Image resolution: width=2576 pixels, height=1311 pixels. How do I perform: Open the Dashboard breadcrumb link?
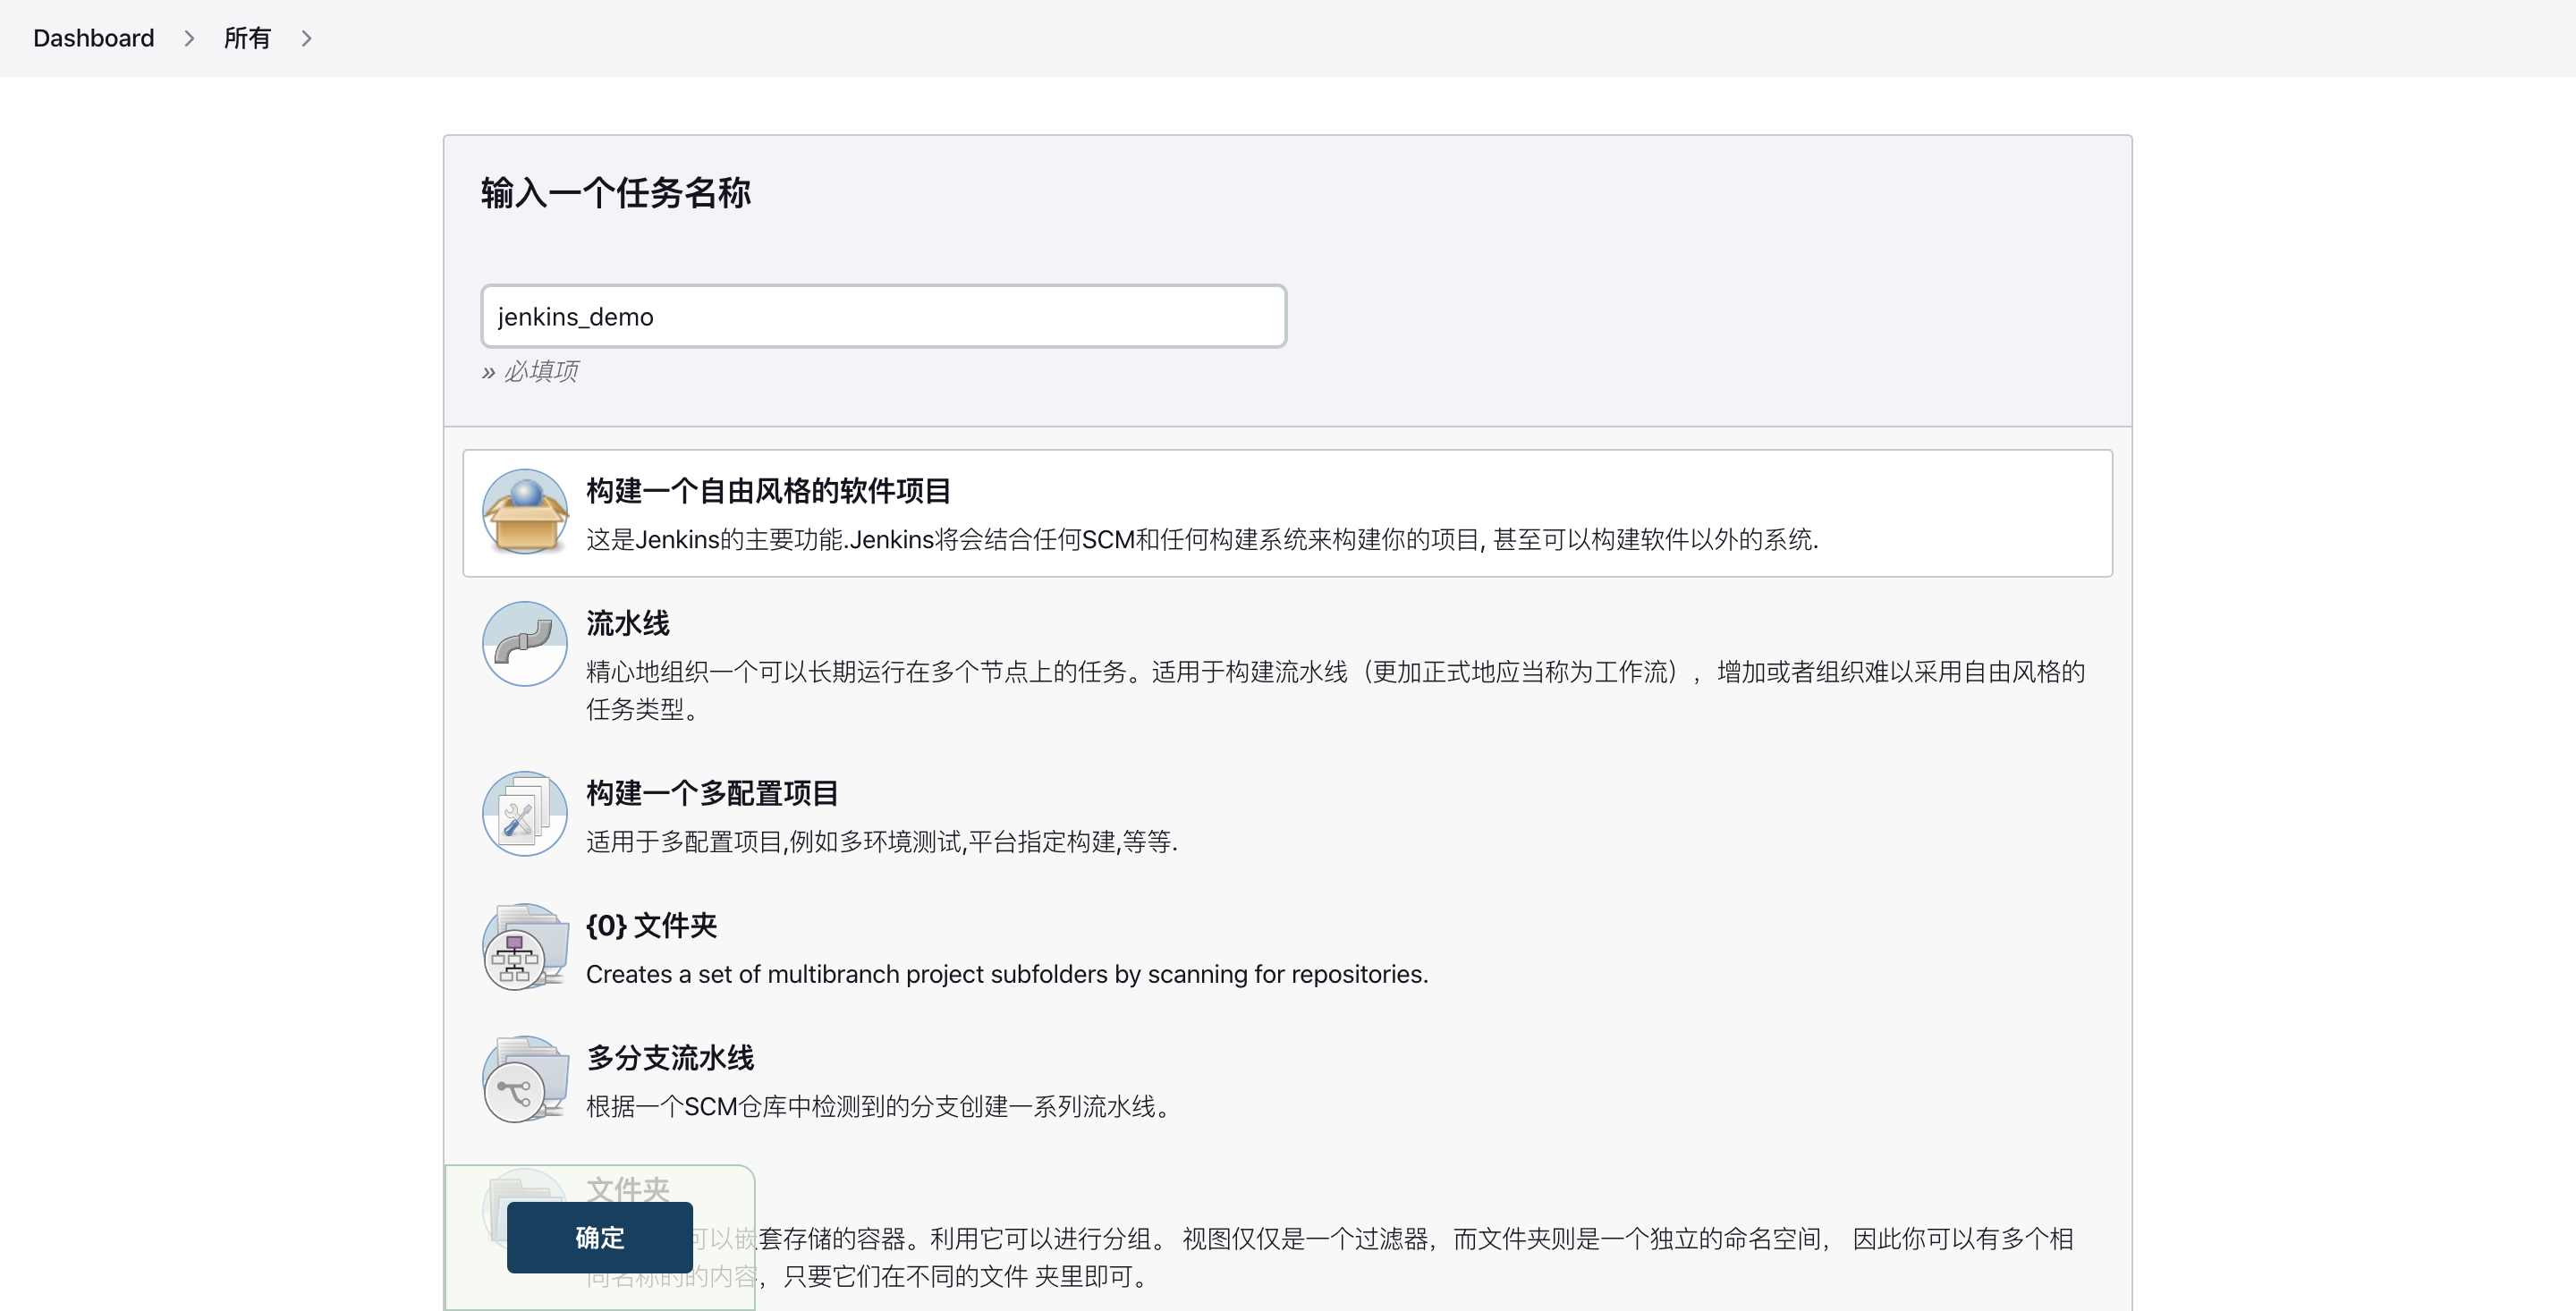(94, 38)
